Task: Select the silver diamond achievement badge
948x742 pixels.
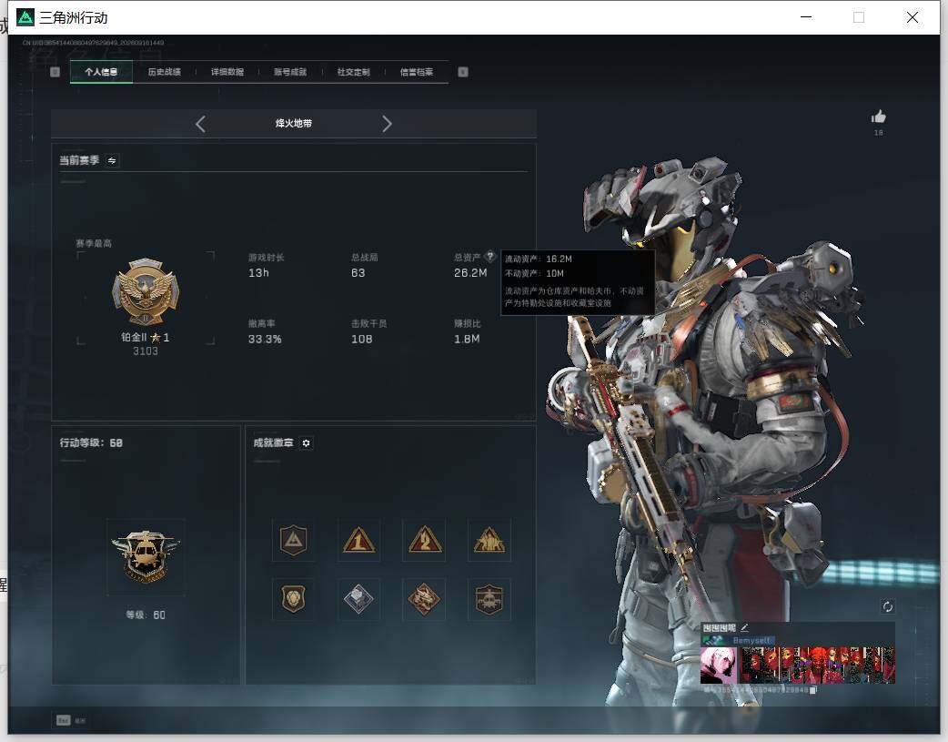Action: (x=358, y=599)
